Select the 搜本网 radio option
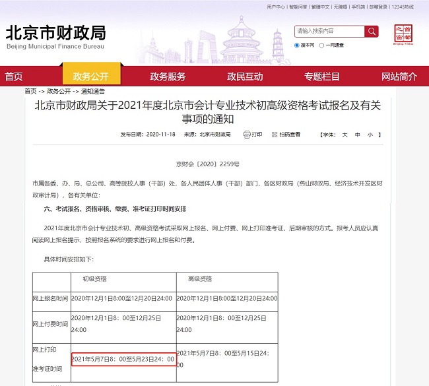This screenshot has width=429, height=386. pyautogui.click(x=296, y=45)
